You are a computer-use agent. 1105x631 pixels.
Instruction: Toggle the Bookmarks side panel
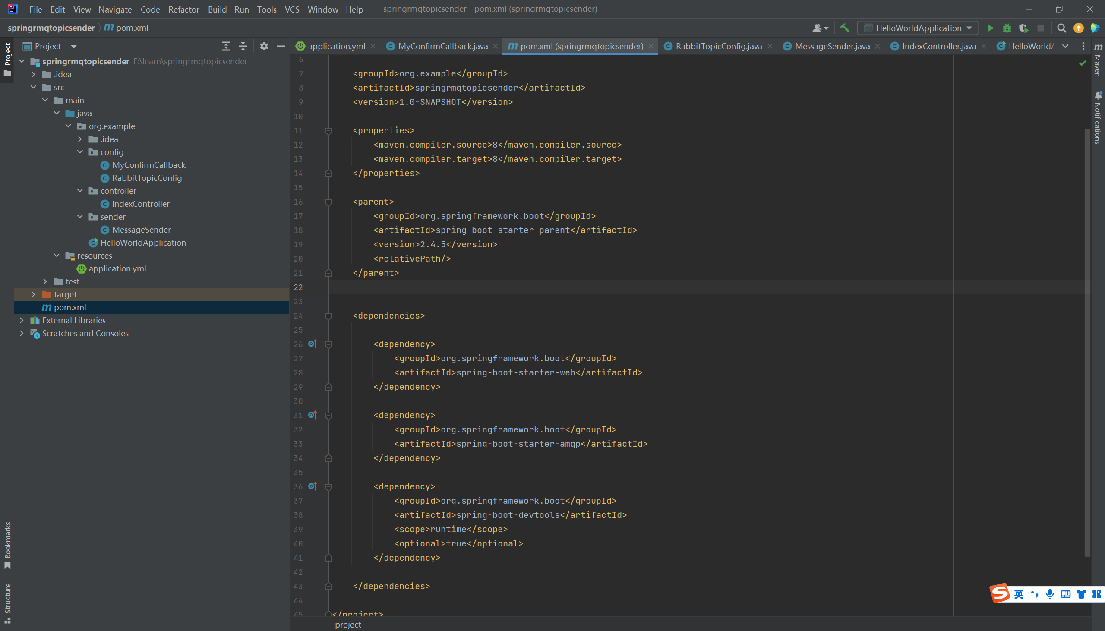pos(7,545)
